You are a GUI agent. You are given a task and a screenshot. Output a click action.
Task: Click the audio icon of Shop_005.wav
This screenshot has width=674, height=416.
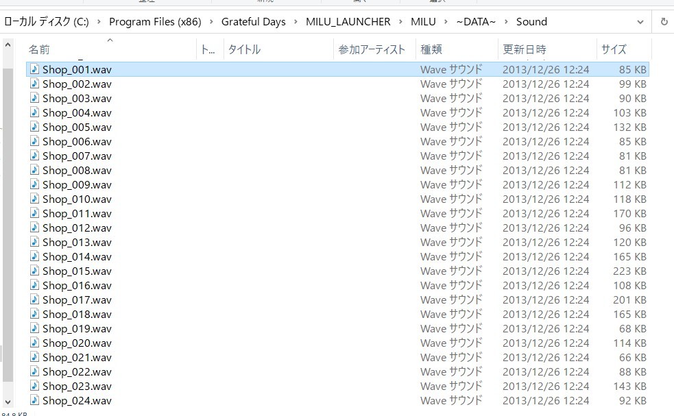click(x=34, y=127)
